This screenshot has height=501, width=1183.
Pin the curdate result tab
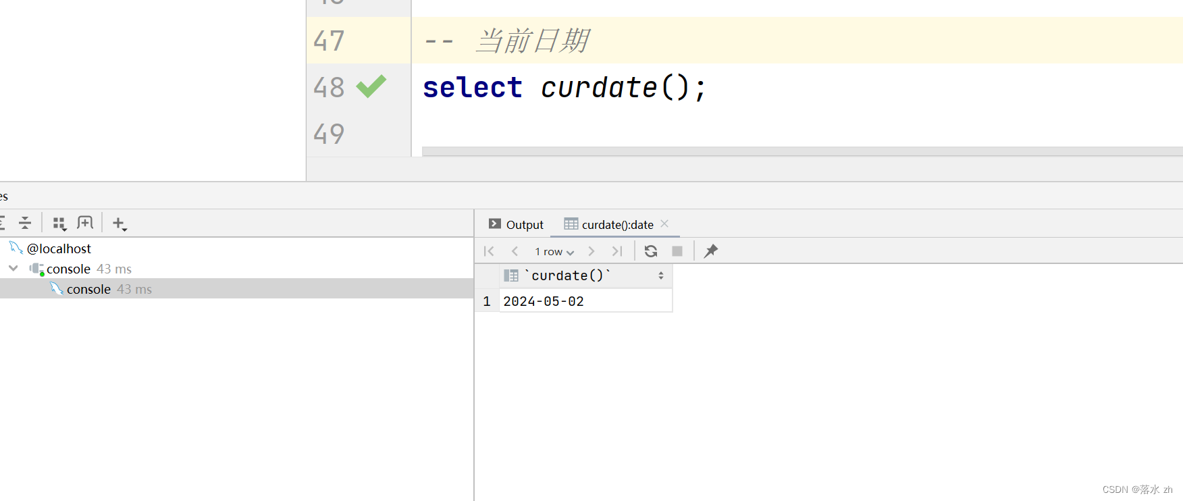711,251
